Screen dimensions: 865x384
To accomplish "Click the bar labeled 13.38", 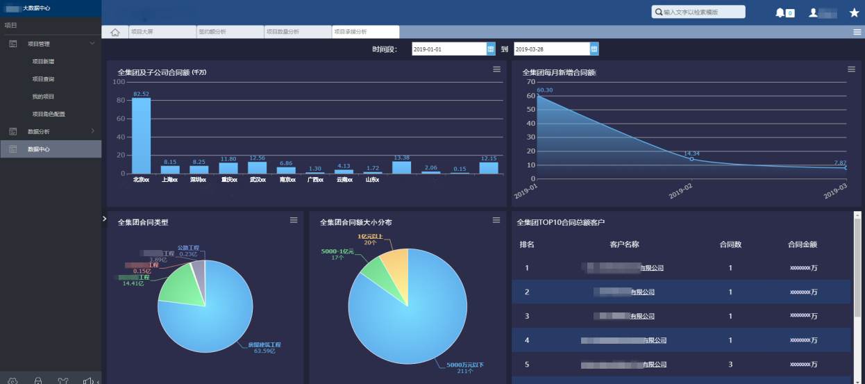I will point(401,167).
